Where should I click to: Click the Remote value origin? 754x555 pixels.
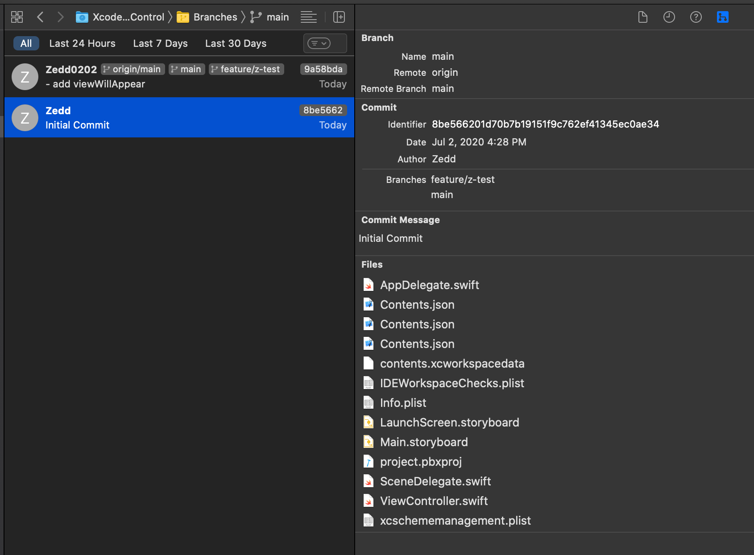445,72
